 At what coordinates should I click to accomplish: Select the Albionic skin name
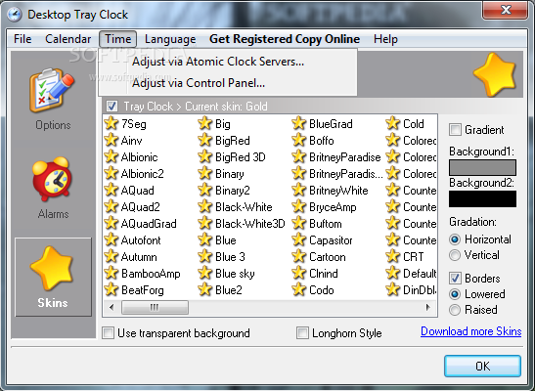(x=139, y=157)
